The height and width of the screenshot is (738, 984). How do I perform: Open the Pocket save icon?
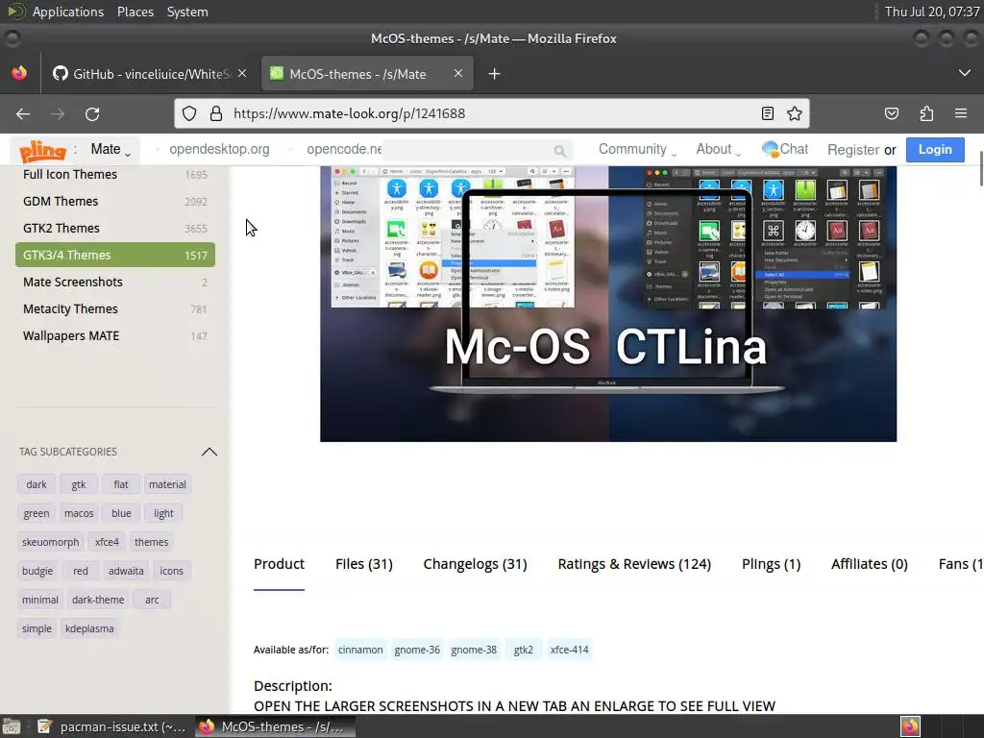point(891,113)
